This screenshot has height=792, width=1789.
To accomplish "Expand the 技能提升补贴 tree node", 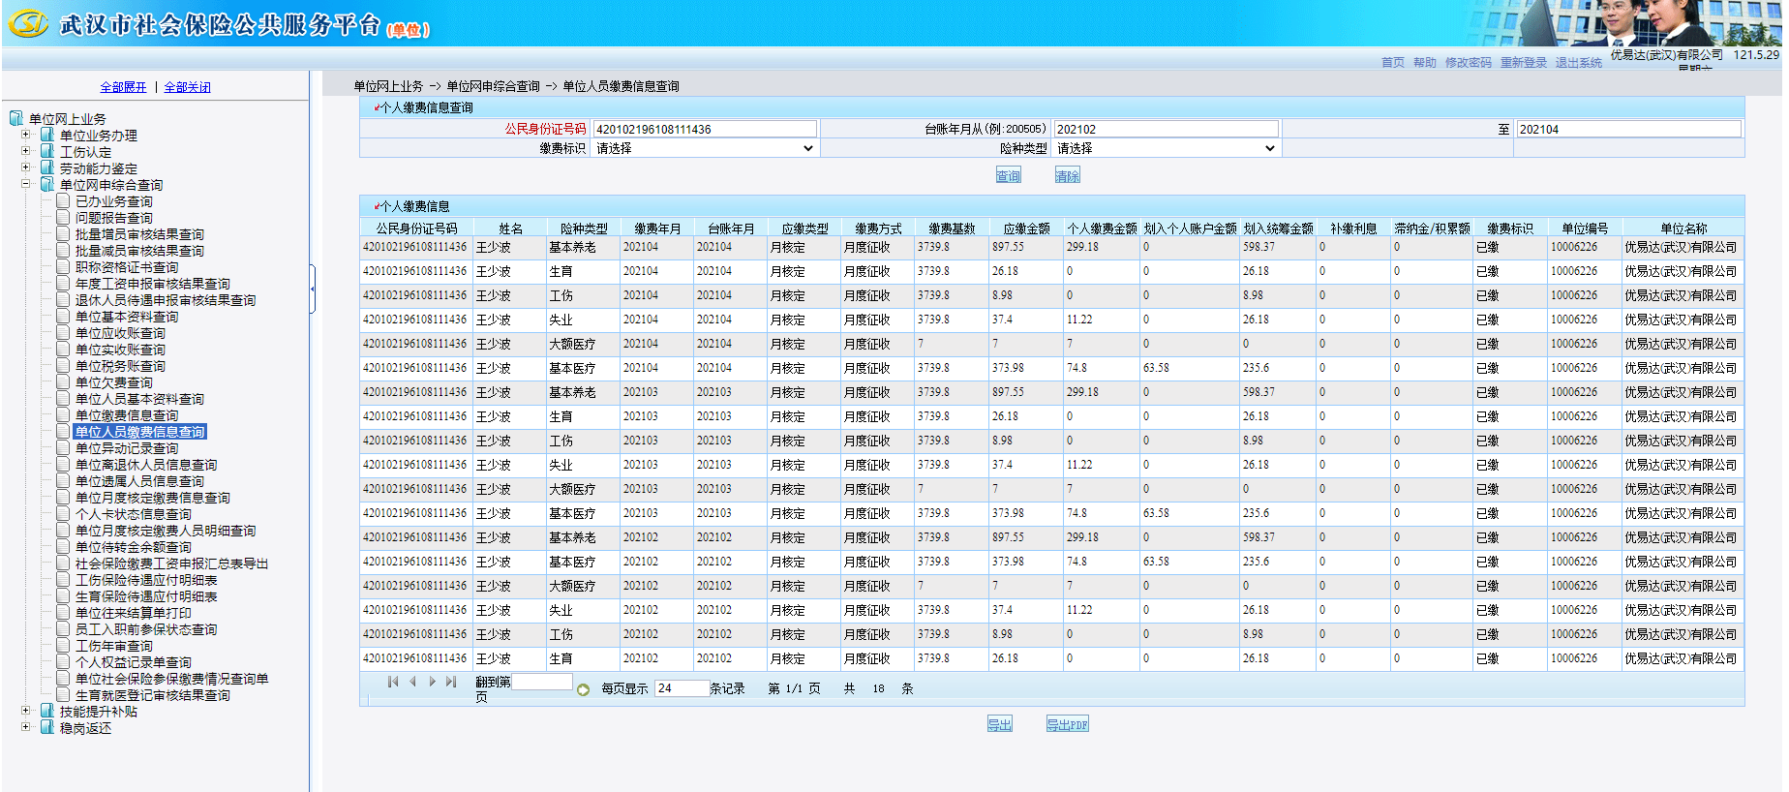I will (26, 711).
